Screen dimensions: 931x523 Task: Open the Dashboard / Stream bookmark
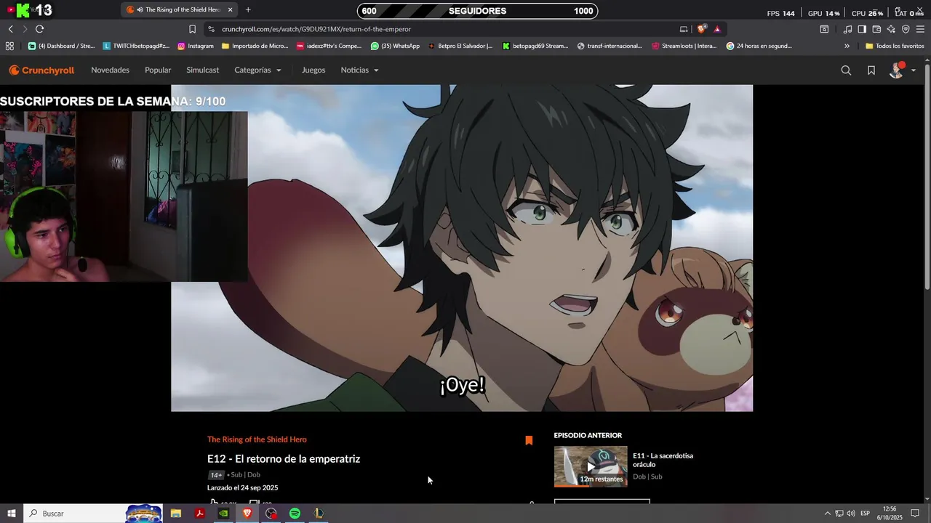(x=61, y=46)
